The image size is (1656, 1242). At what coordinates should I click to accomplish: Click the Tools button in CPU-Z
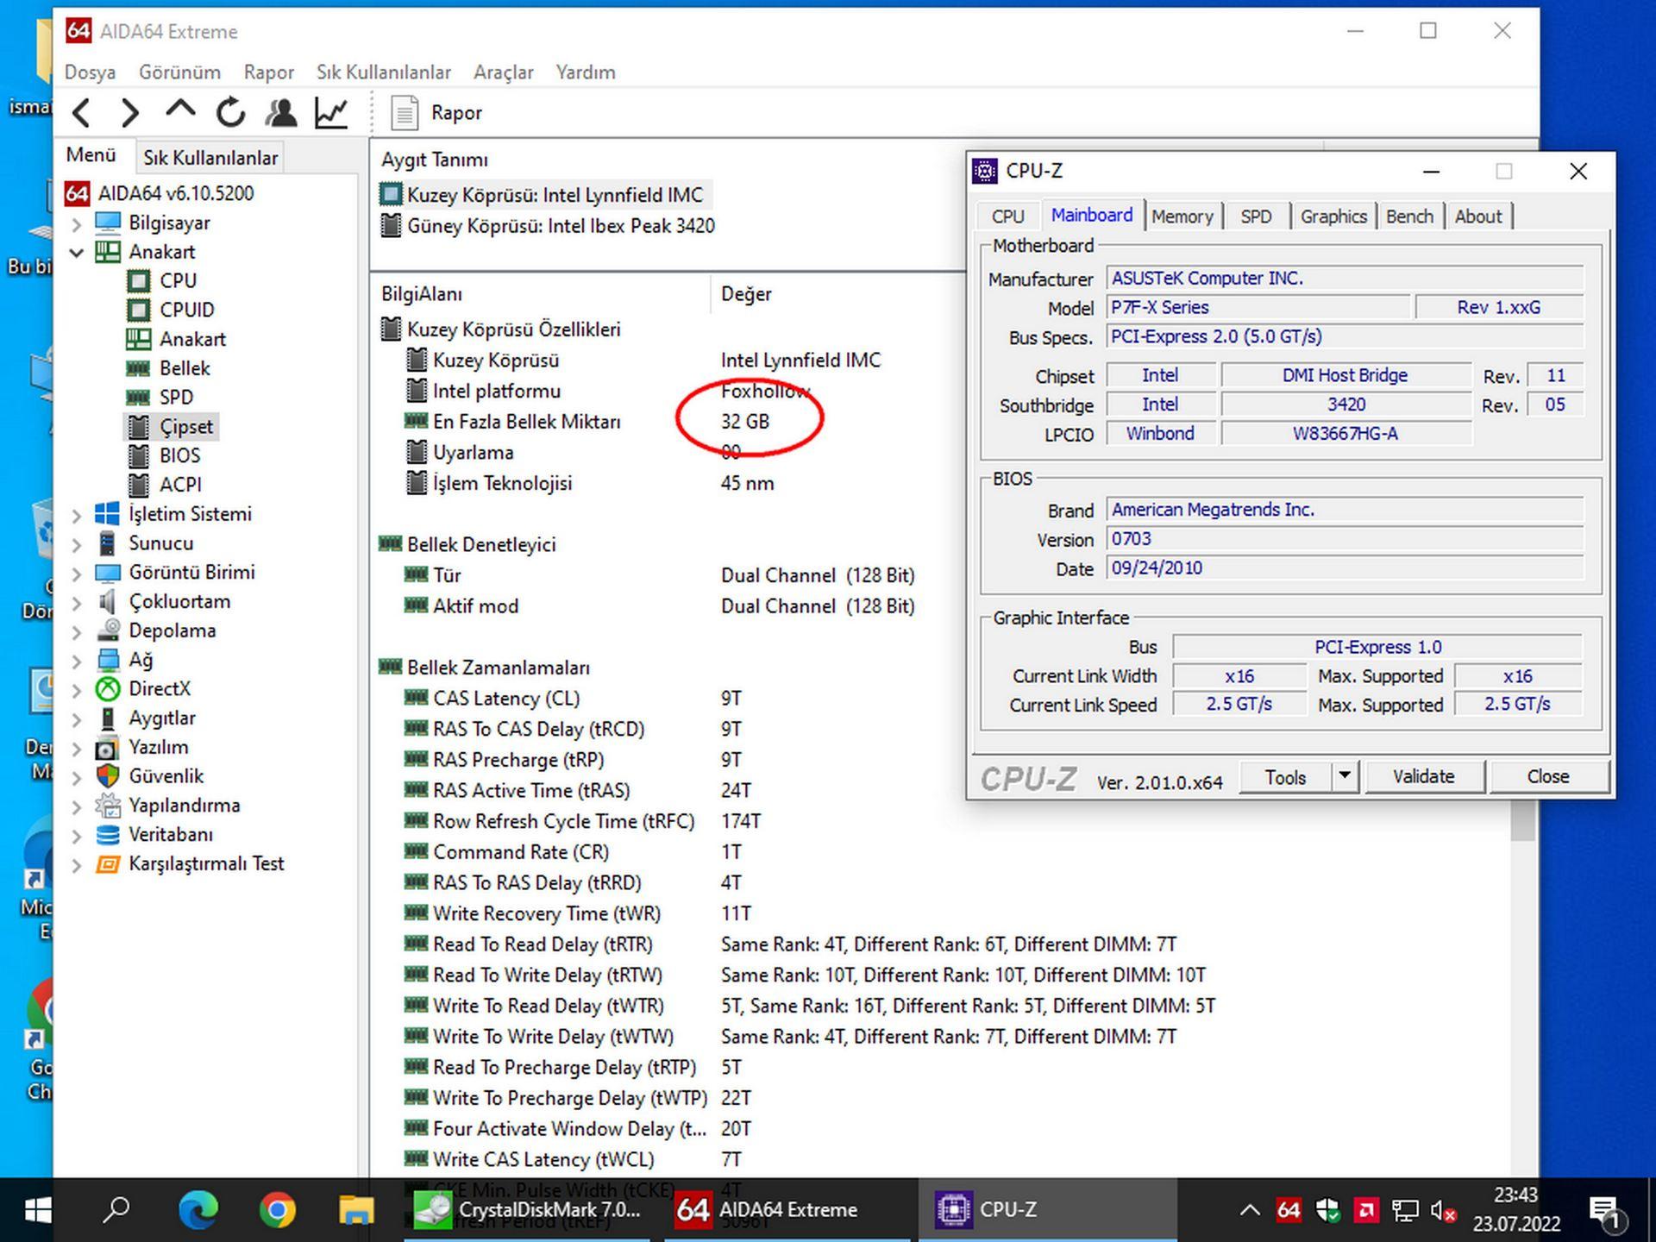click(1285, 777)
